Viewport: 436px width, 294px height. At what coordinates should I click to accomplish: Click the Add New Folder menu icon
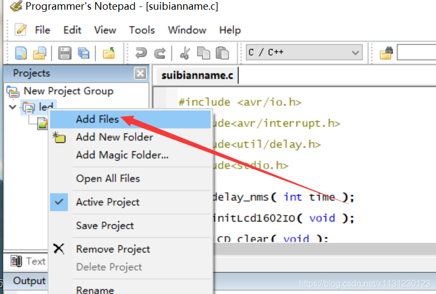[x=59, y=137]
